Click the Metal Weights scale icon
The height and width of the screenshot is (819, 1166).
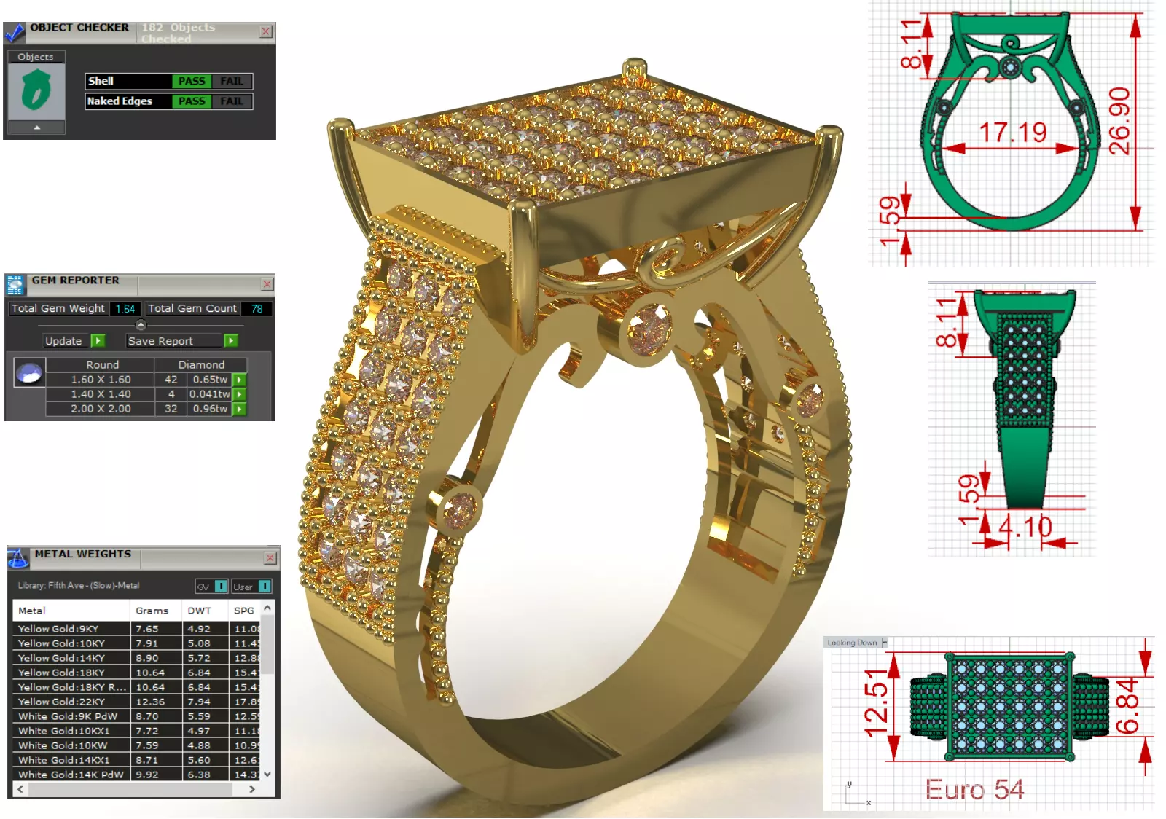(18, 558)
